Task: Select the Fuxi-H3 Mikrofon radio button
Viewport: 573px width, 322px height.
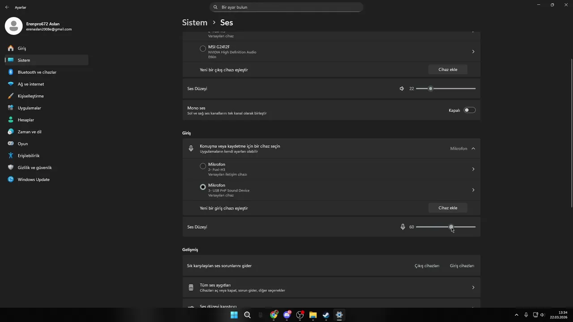Action: click(203, 166)
